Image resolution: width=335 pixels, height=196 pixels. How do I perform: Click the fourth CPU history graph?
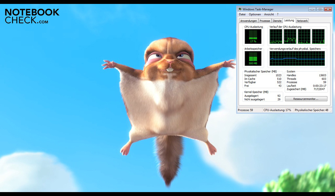[318, 37]
